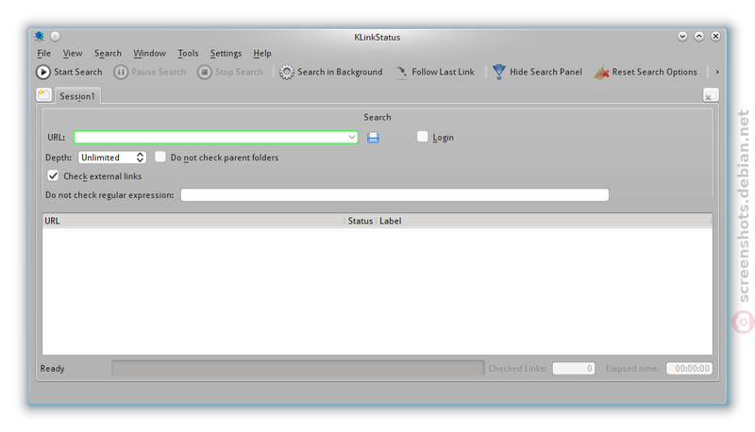Adjust the Depth Unlimited spinner arrows
Viewport: 755px width, 432px height.
pos(140,158)
